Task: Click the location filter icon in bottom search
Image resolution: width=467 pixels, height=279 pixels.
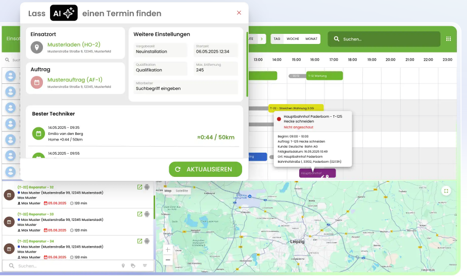Action: tap(123, 265)
